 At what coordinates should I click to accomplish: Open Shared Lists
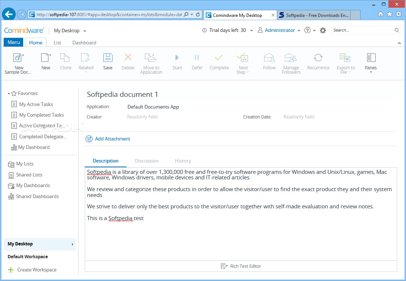click(x=25, y=175)
